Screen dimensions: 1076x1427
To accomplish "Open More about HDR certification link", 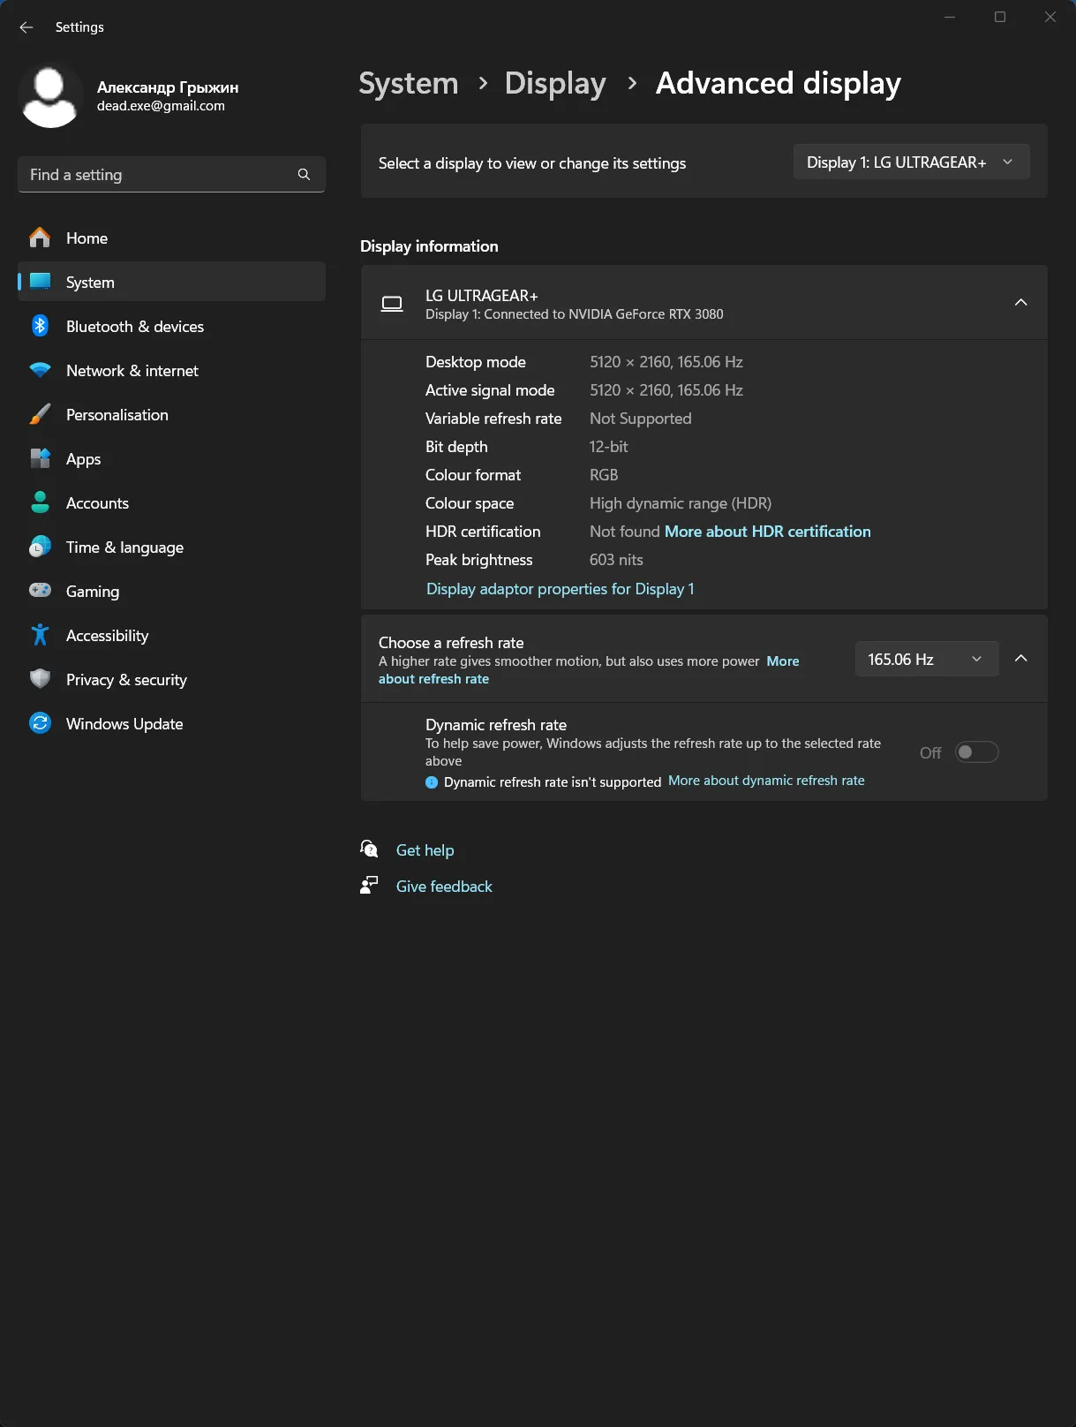I will 767,532.
